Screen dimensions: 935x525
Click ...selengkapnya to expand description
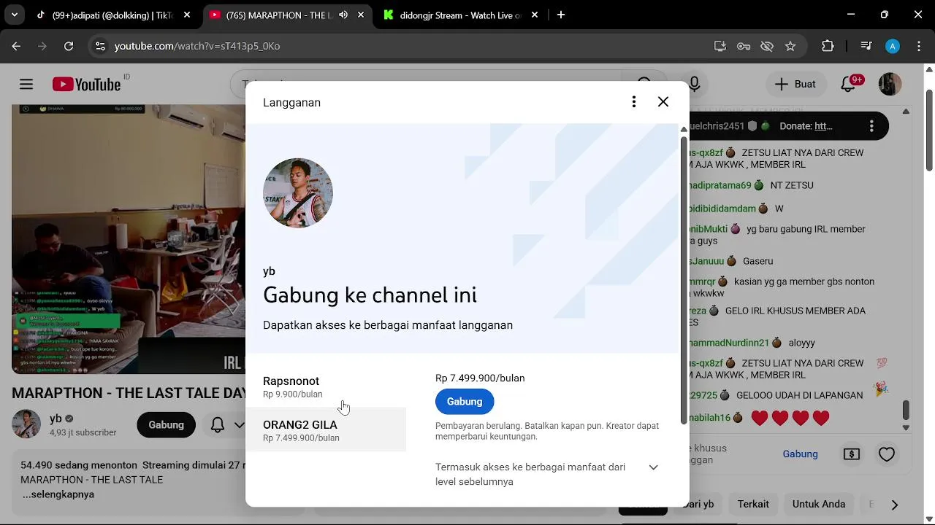58,494
